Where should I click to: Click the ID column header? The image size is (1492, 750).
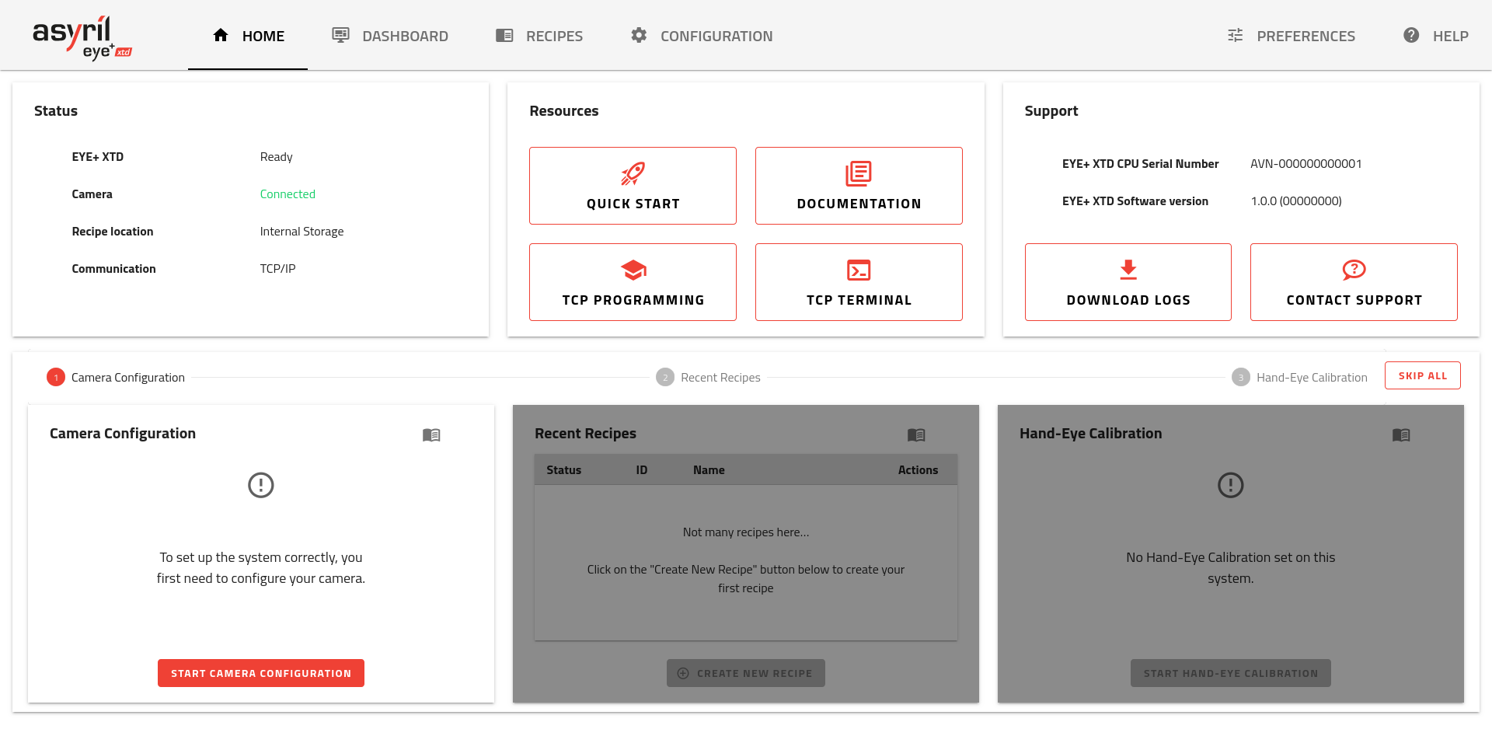tap(642, 470)
